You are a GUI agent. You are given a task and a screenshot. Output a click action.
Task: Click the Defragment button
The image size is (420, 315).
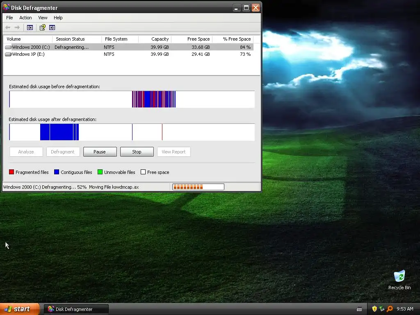pos(63,152)
